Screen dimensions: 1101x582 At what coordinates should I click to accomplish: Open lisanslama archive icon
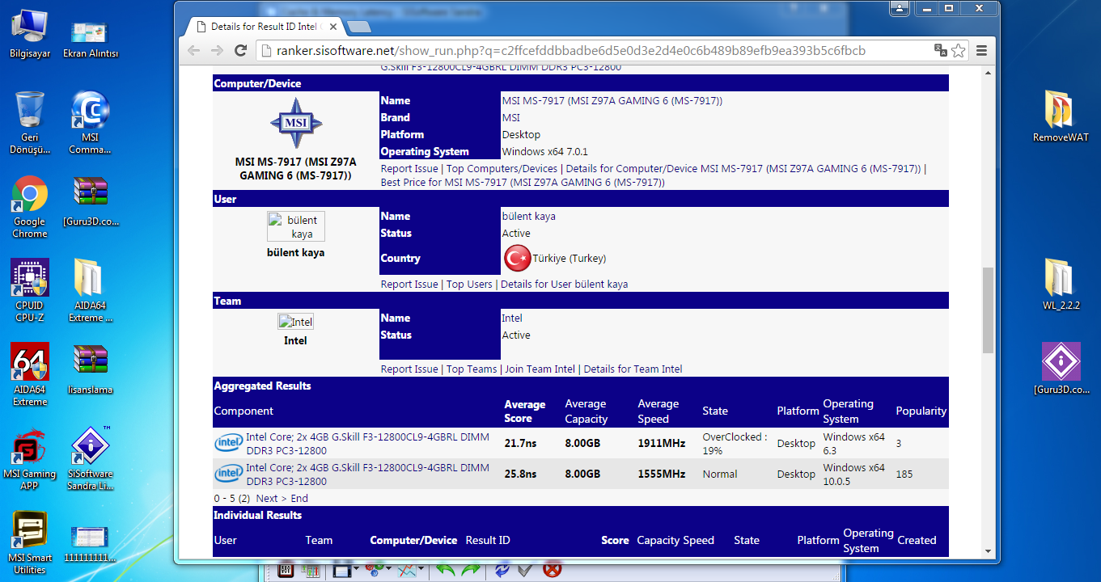click(90, 369)
